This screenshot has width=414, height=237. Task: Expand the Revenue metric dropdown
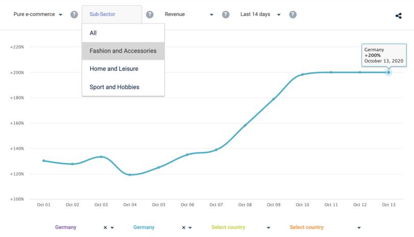(189, 14)
